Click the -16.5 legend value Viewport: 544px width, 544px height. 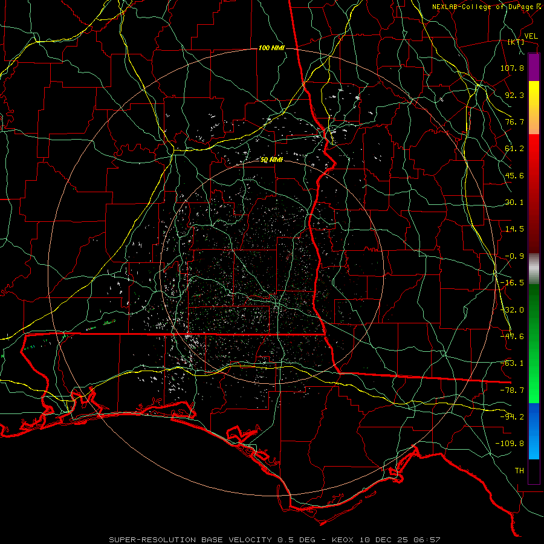point(512,283)
